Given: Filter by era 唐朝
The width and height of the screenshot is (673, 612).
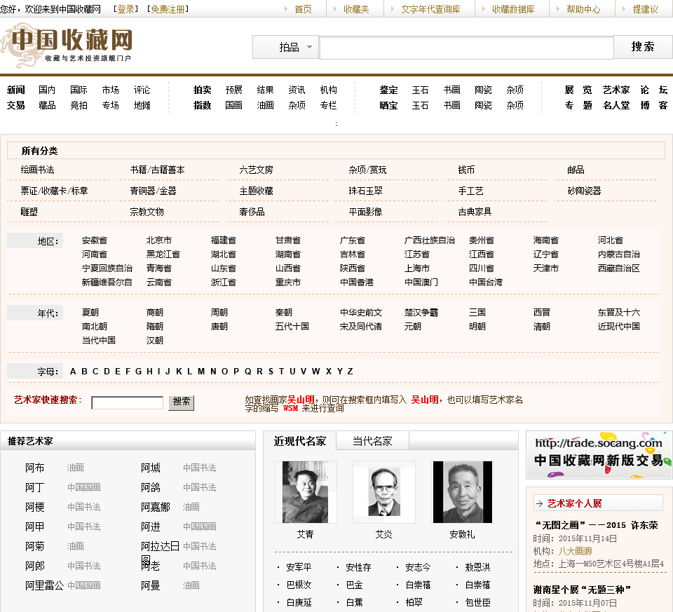Looking at the screenshot, I should pos(219,327).
